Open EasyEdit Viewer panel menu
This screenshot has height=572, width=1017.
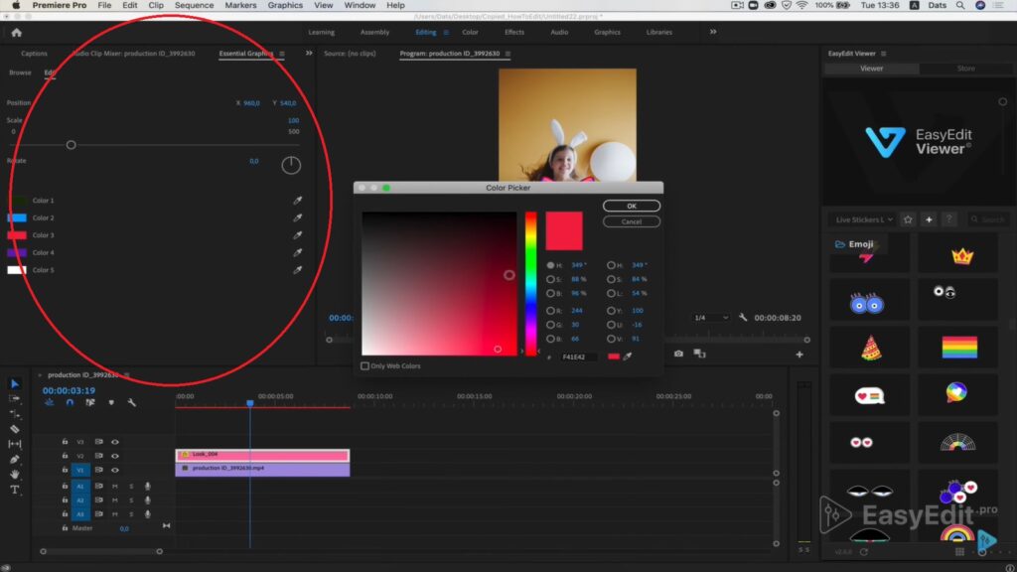point(883,54)
